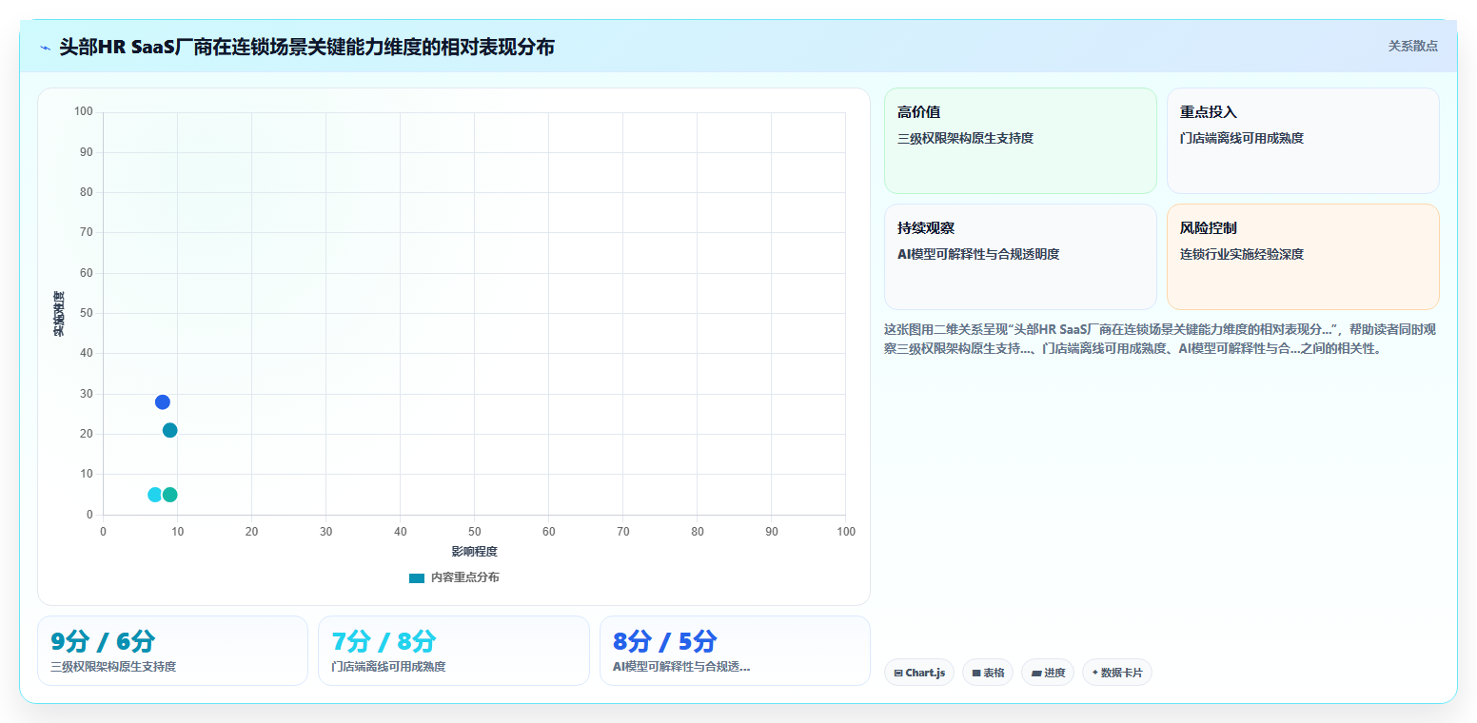Select the 数据卡片 tag chip
This screenshot has width=1477, height=723.
[1116, 673]
